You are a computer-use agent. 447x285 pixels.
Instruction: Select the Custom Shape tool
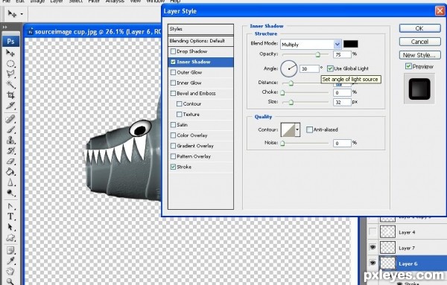point(10,237)
